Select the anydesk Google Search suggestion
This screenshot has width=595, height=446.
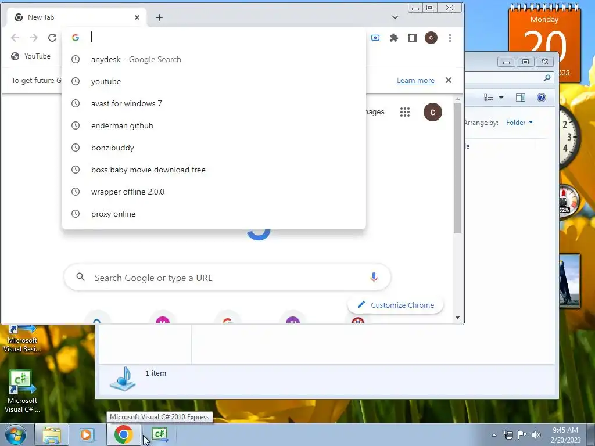(214, 59)
